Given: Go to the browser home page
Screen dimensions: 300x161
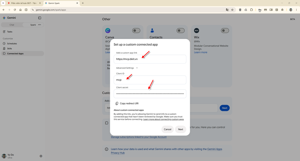Looking at the screenshot, I should click(x=21, y=10).
